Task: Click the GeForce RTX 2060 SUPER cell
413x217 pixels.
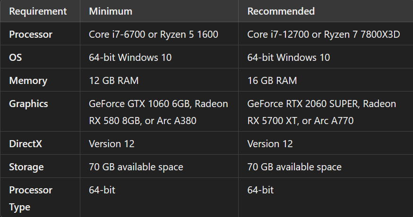Action: coord(321,112)
